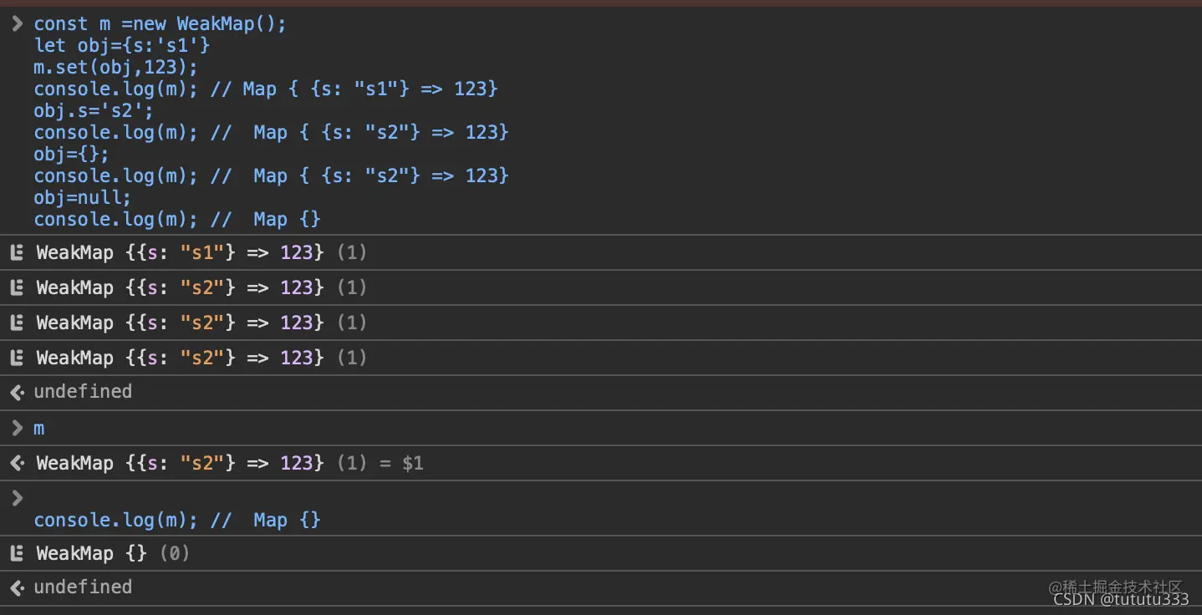Expand the WeakMap result ending with = $1
The width and height of the screenshot is (1202, 615).
tap(230, 463)
